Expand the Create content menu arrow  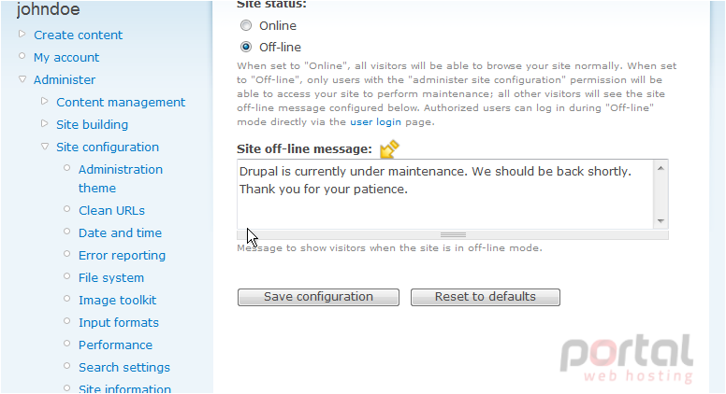(x=22, y=34)
